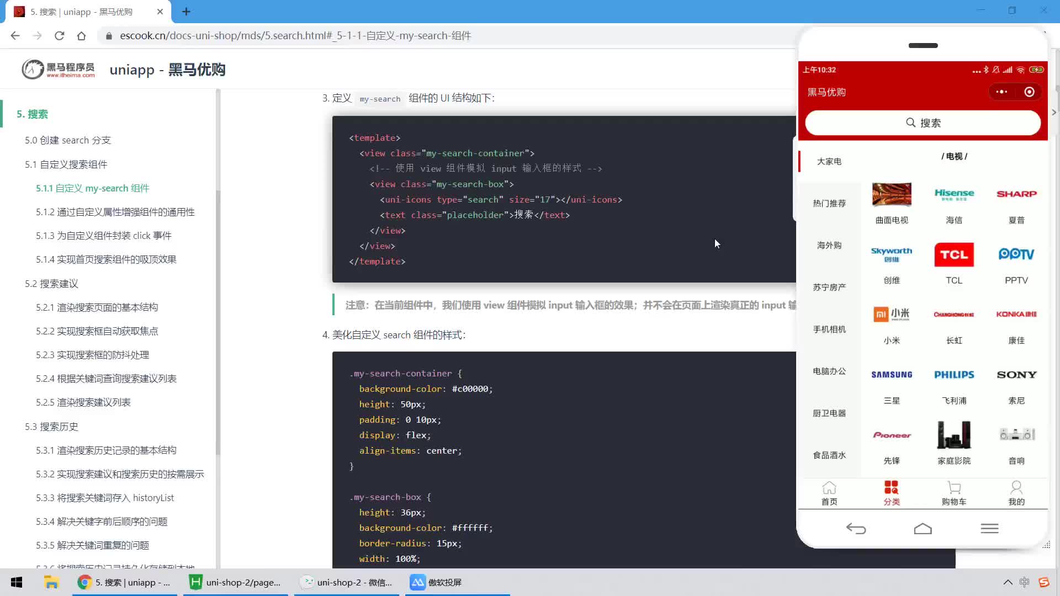Select 厨卫电器 category in phone sidebar

(829, 413)
